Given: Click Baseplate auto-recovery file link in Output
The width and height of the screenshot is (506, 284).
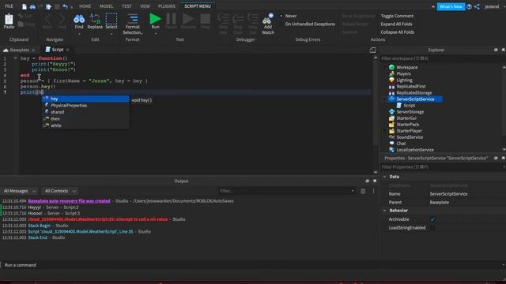Looking at the screenshot, I should click(69, 201).
